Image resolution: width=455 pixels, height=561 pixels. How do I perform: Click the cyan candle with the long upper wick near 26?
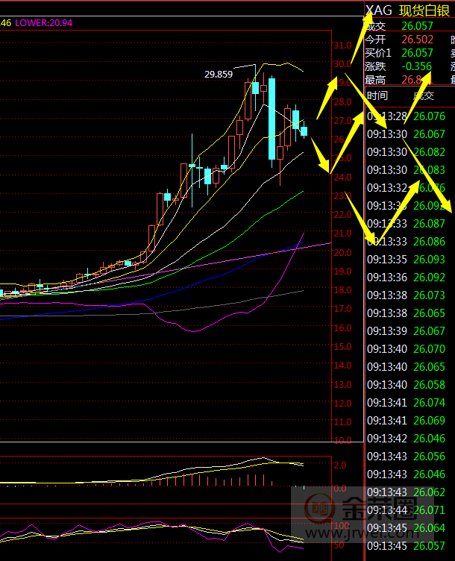click(x=192, y=166)
